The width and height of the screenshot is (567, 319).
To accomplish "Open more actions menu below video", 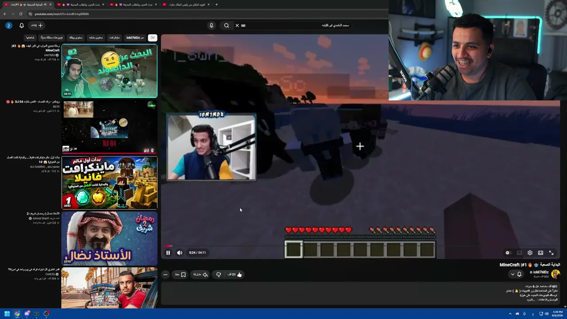I will 165,275.
